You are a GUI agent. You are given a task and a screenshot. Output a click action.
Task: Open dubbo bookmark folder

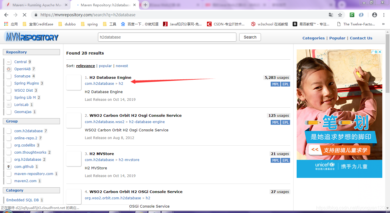(67, 24)
